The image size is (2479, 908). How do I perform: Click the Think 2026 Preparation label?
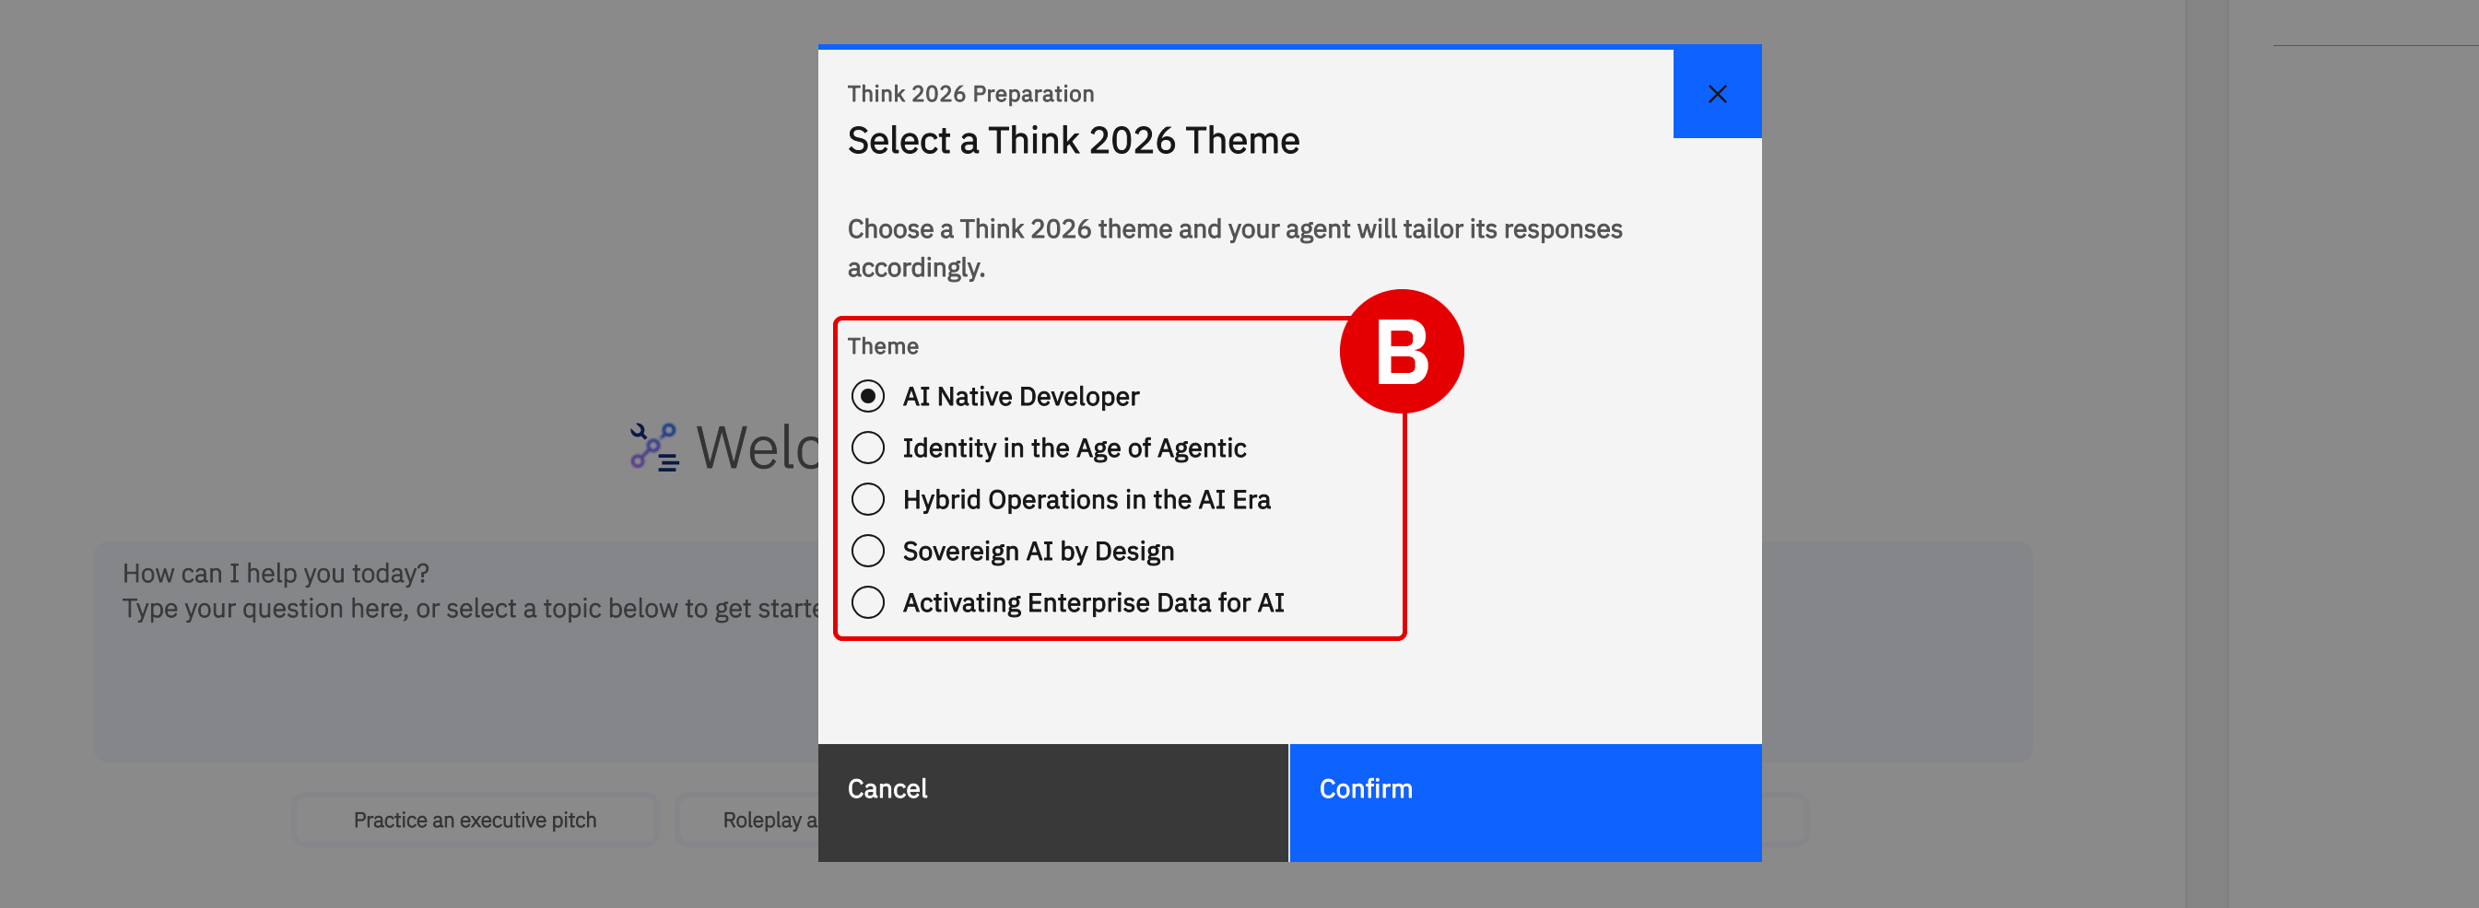point(970,93)
